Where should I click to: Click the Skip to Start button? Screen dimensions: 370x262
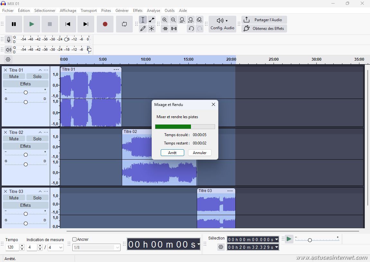pos(68,24)
